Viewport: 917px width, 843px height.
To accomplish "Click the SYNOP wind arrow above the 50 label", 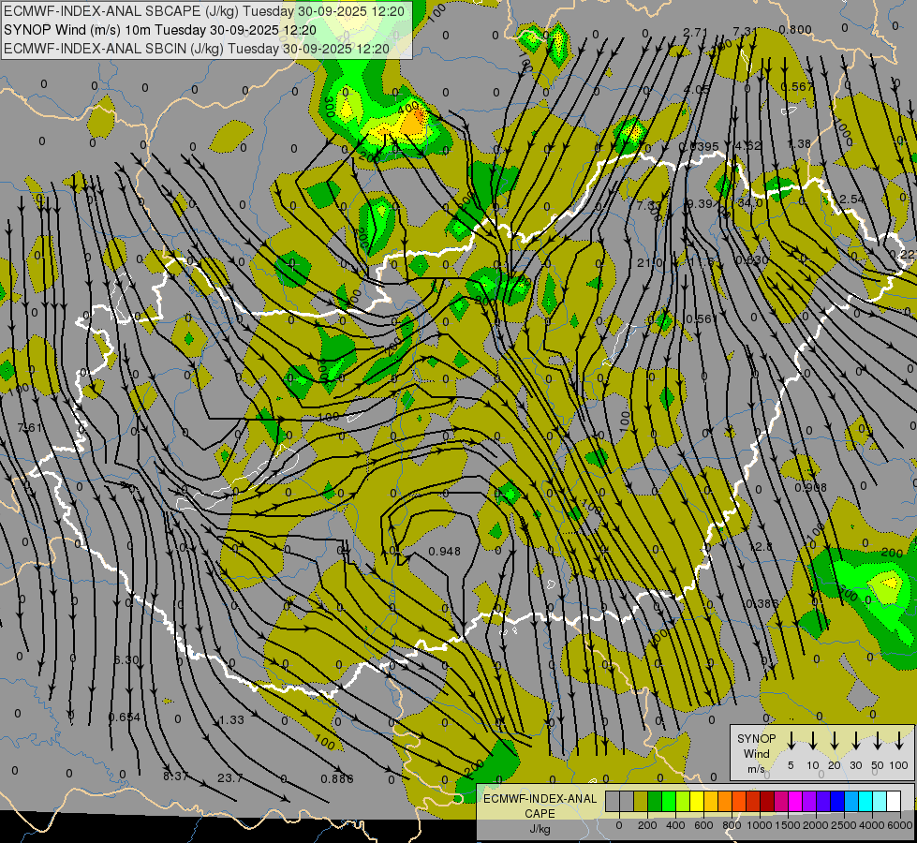I will (x=878, y=741).
